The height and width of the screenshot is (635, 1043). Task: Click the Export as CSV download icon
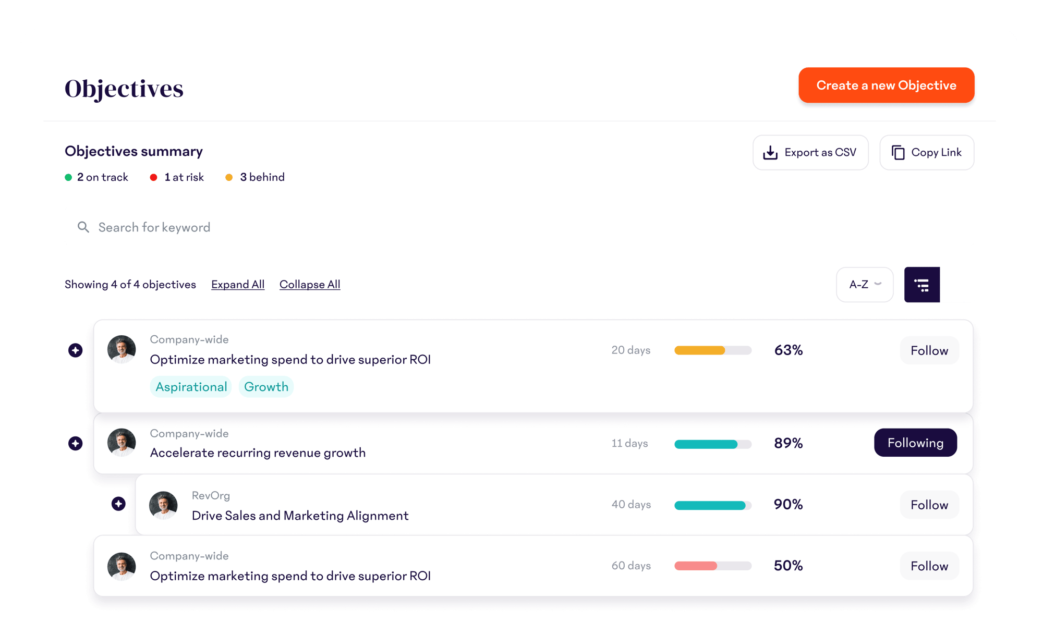click(770, 152)
